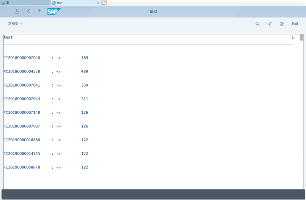
Task: Click the vertical scrollbar thumb
Action: click(x=302, y=37)
